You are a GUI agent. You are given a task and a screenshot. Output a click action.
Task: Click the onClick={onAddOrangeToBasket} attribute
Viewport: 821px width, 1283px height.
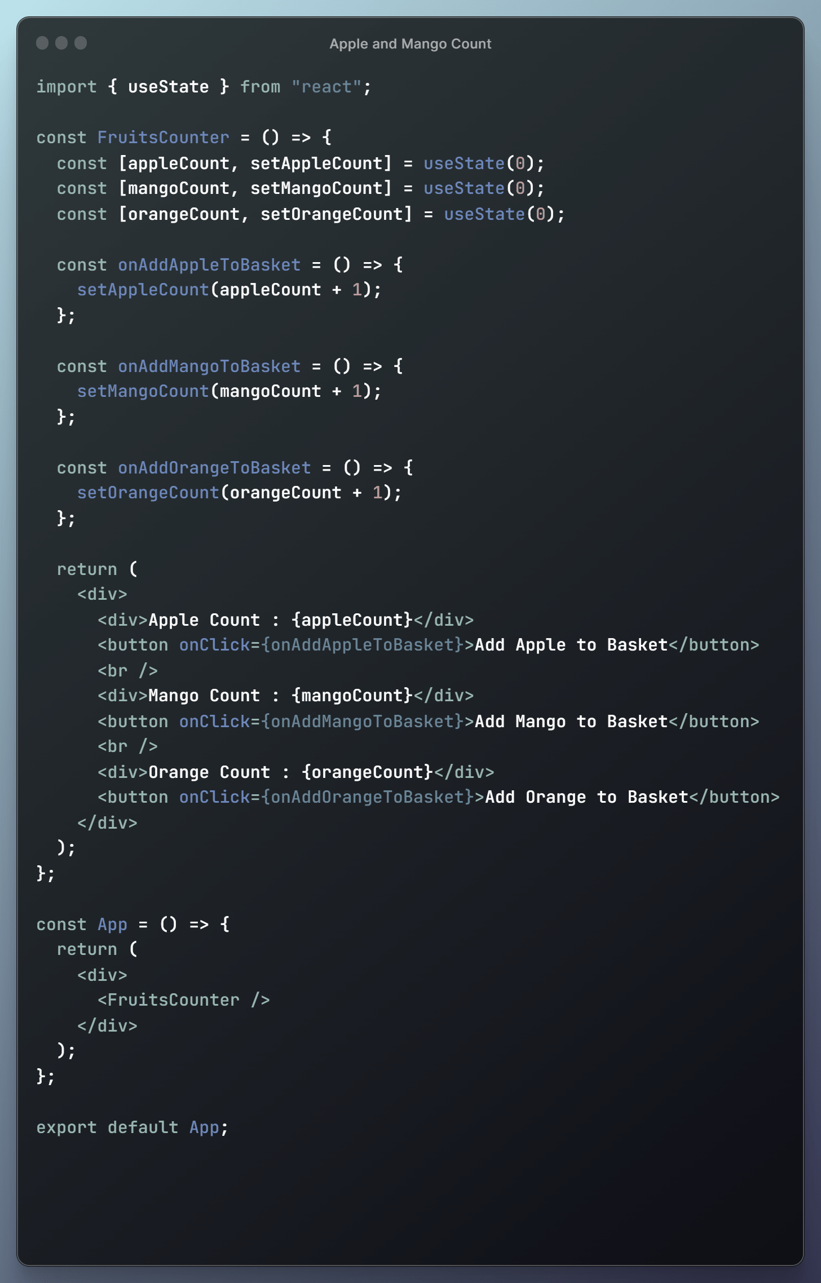326,797
